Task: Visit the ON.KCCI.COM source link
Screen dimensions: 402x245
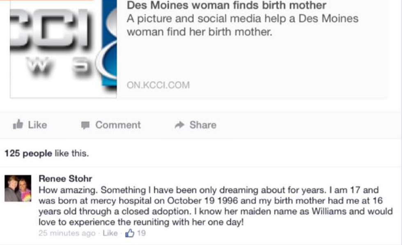Action: (x=158, y=85)
